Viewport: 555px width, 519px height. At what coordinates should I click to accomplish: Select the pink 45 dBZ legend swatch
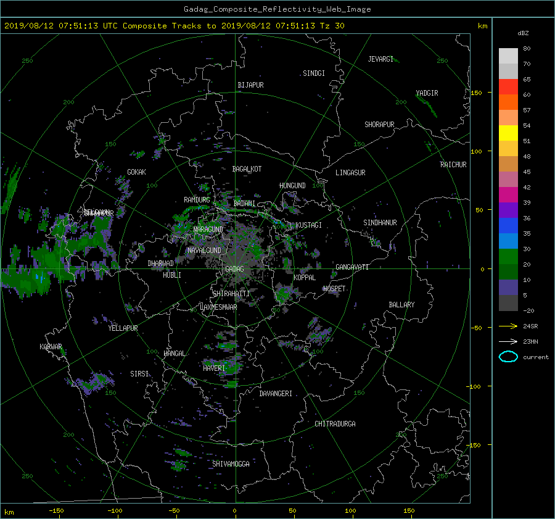click(x=508, y=179)
